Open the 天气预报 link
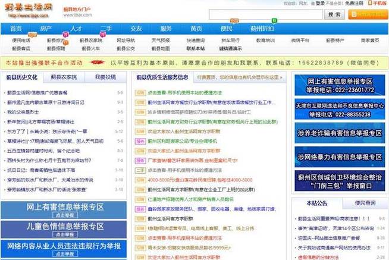389x260 pixels. click(161, 40)
